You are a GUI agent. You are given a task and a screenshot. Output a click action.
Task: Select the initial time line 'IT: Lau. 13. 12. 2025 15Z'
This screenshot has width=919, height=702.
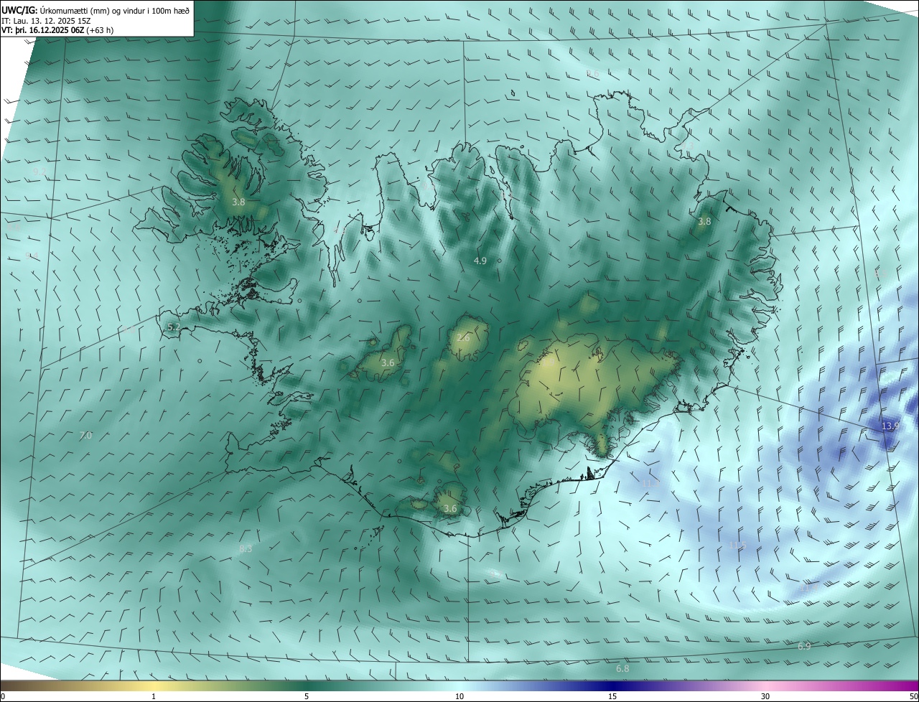[46, 21]
